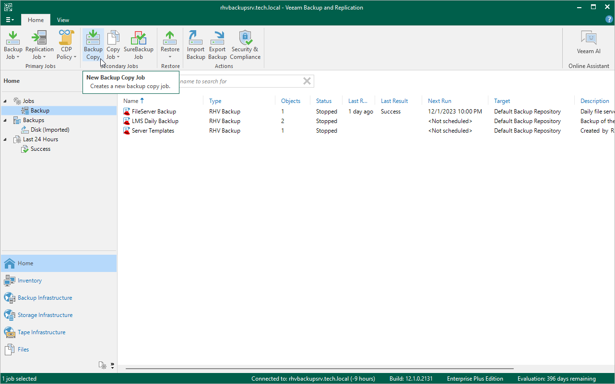Open Security & Compliance analyzer

(245, 45)
